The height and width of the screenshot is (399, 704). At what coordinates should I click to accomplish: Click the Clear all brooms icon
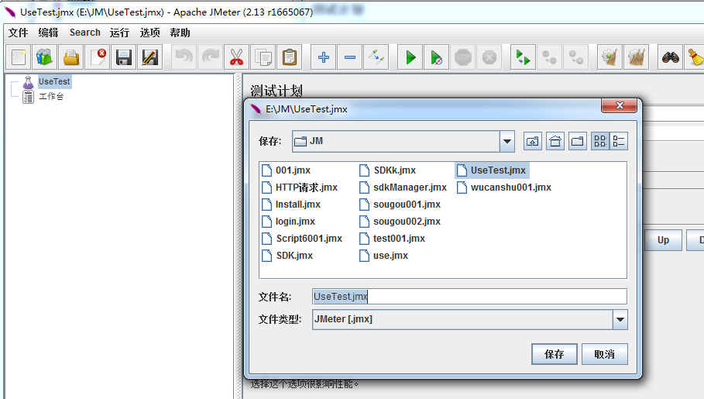pos(636,57)
